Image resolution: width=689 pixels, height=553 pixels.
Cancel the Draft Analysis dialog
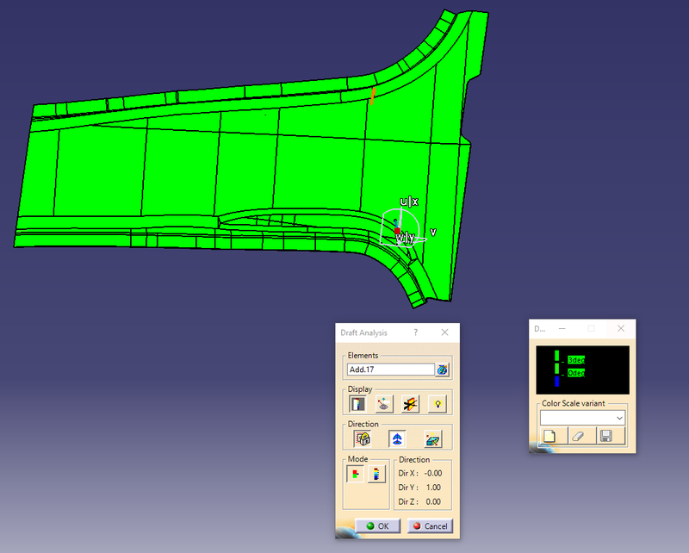429,525
